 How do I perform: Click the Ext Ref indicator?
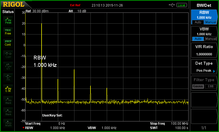75,5
